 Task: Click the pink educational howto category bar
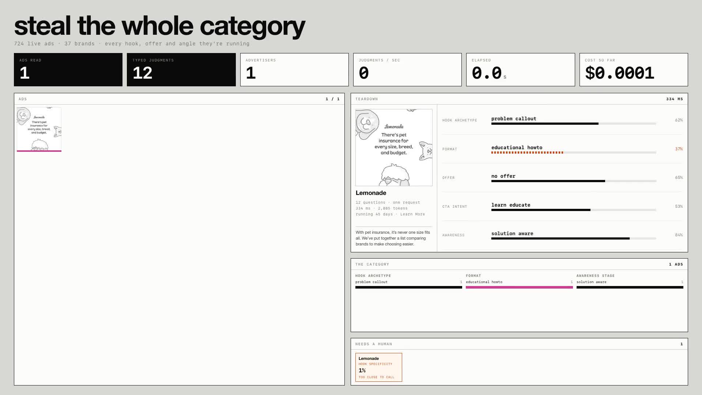point(519,287)
